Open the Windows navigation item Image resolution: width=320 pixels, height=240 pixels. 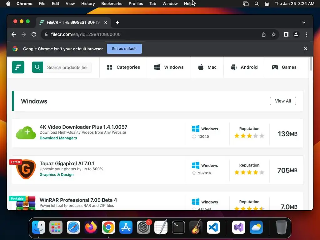coord(169,67)
